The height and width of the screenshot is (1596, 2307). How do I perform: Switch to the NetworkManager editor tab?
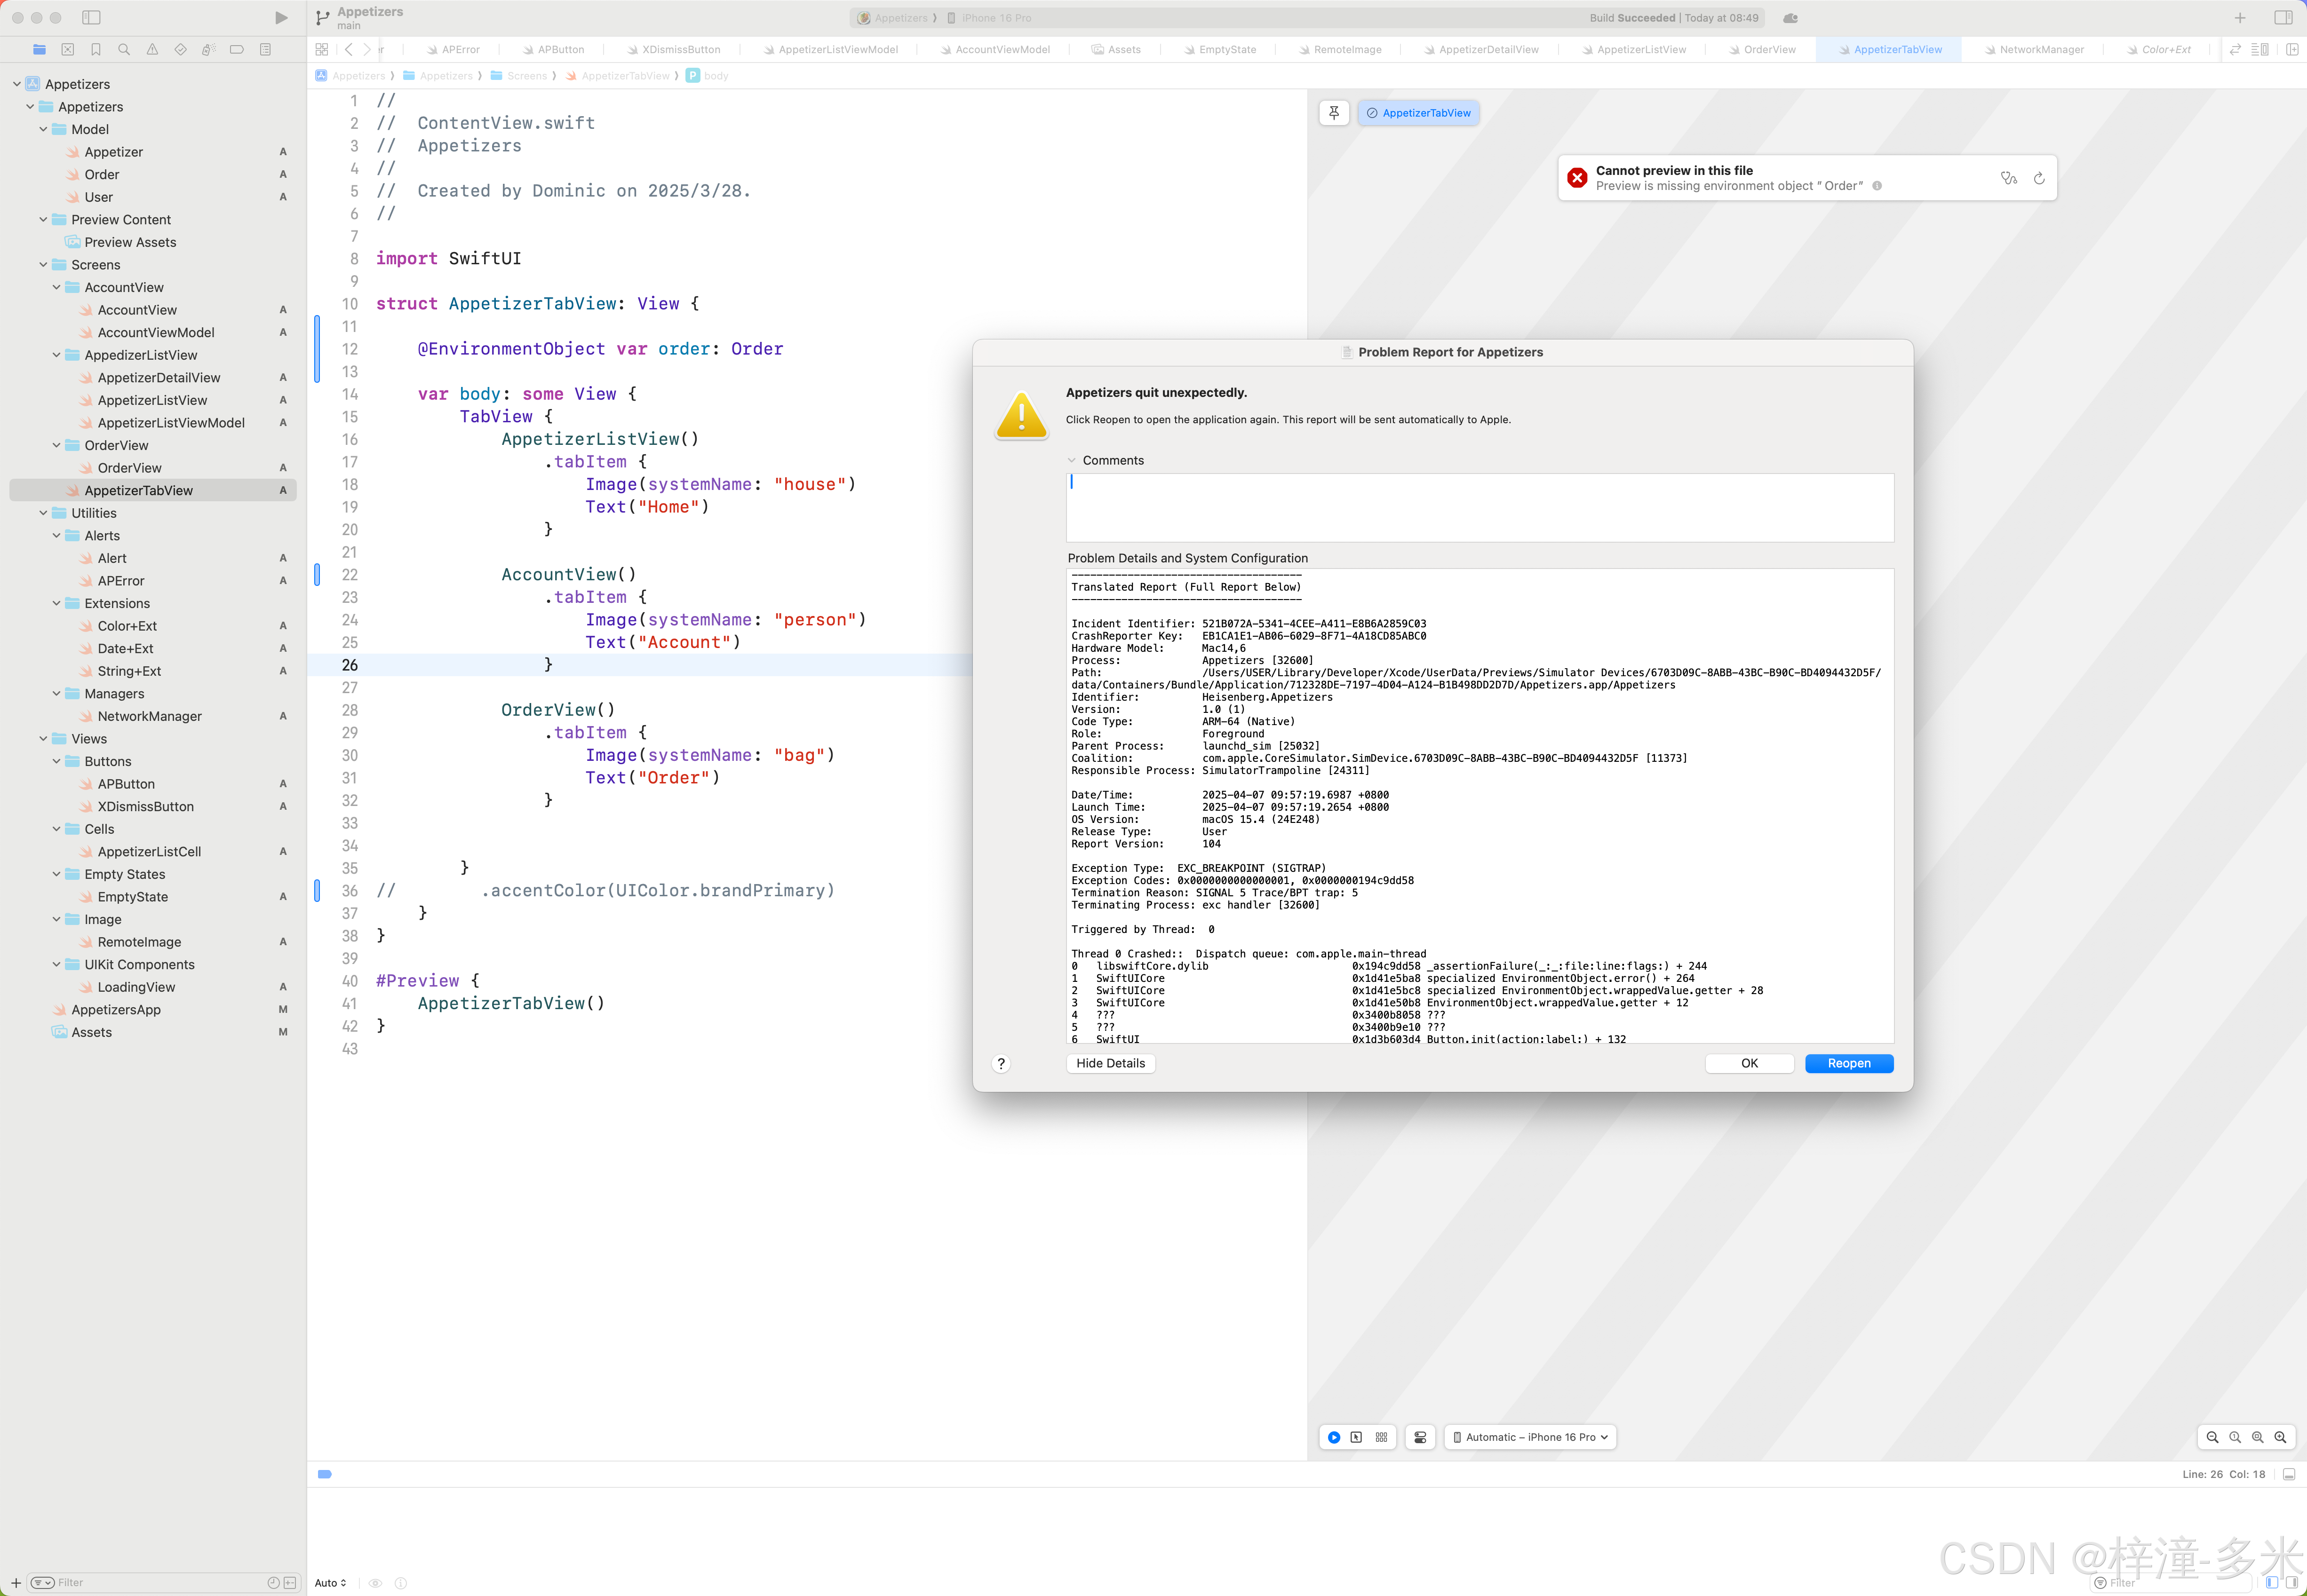pos(2041,49)
